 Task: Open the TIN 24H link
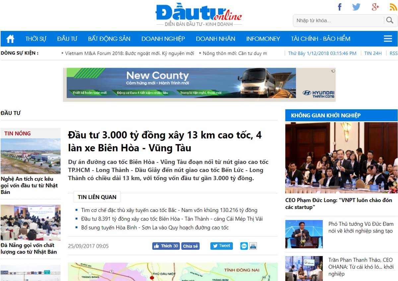[x=373, y=53]
